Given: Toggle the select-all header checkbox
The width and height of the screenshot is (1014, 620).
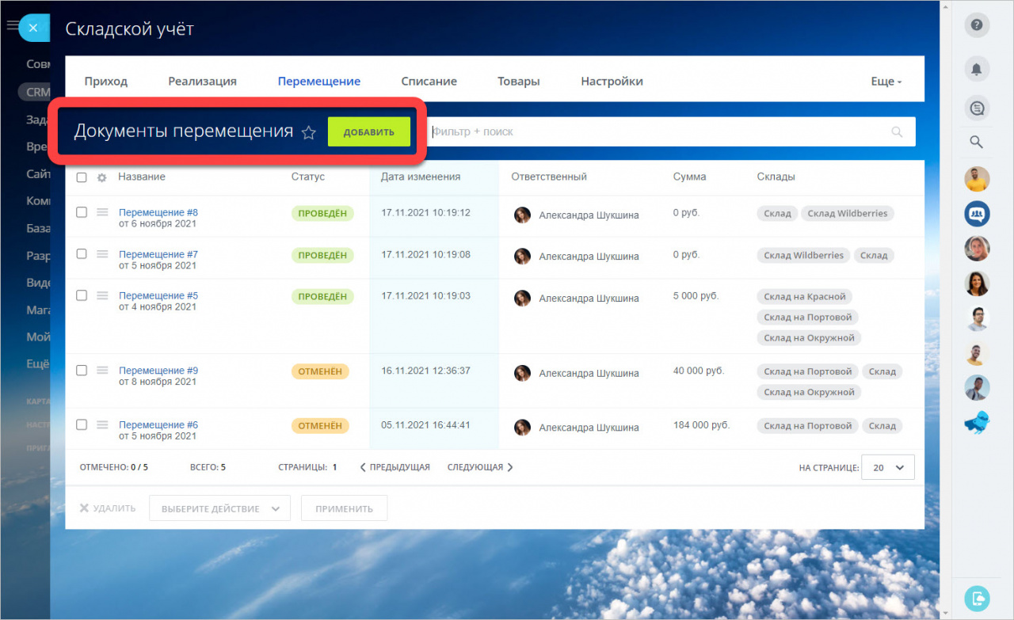Looking at the screenshot, I should (x=82, y=177).
